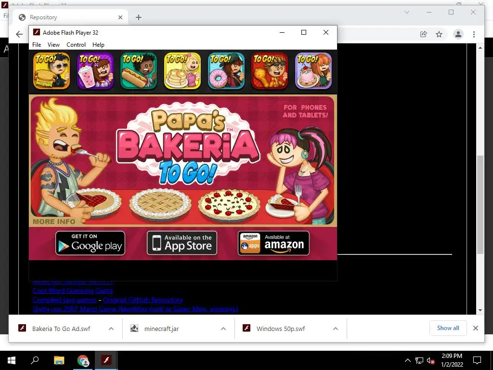Open the donut To Go! game icon

226,71
